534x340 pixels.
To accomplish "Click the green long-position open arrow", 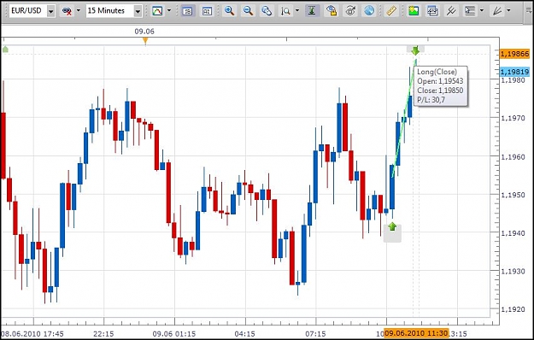I will pos(392,226).
